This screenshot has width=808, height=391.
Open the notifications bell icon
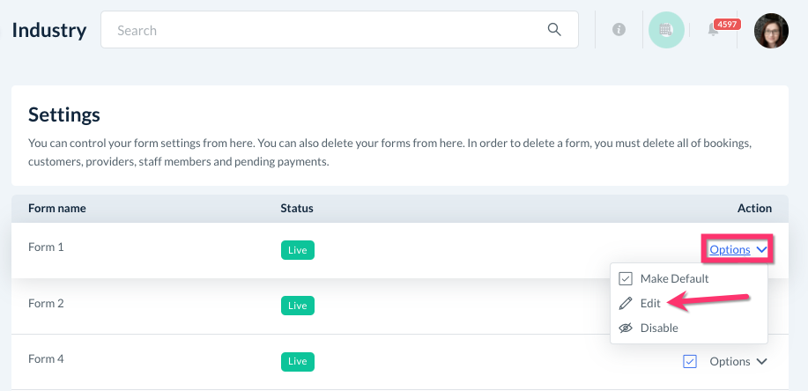coord(714,31)
